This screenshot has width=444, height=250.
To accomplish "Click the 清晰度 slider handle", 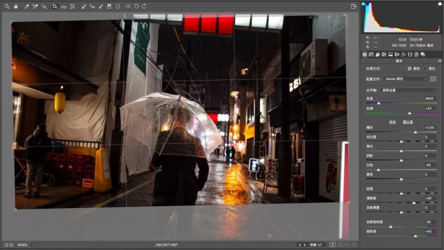I will [x=414, y=203].
